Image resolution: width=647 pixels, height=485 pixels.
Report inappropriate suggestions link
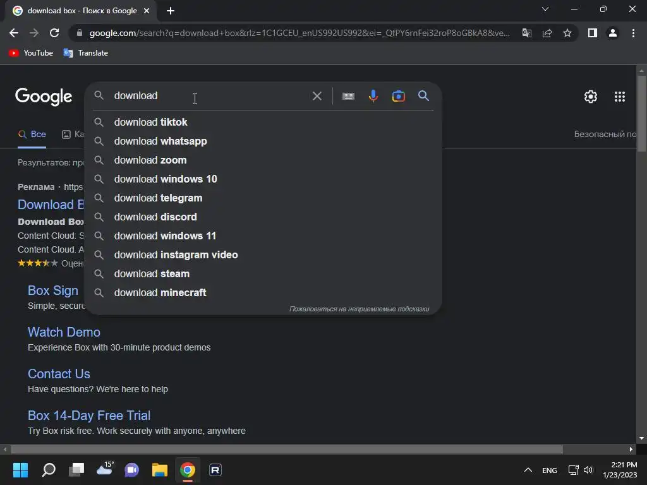pyautogui.click(x=359, y=309)
